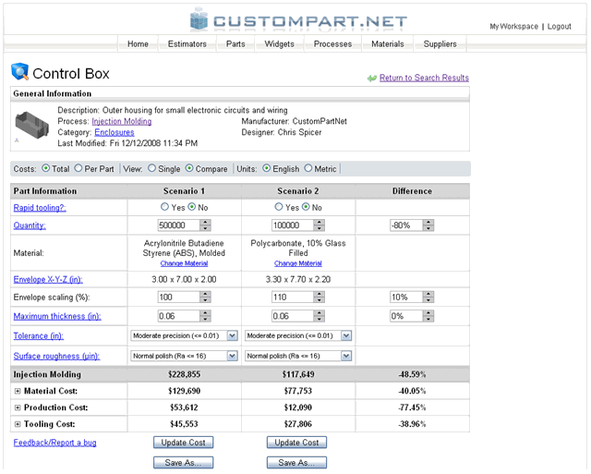Set Scenario 1 rapid tooling to No
Screen dimensions: 591x474
(x=192, y=207)
